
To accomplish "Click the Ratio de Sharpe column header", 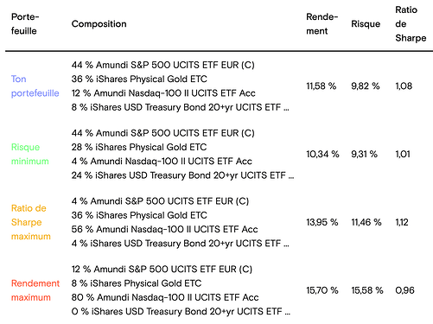I will pyautogui.click(x=411, y=24).
